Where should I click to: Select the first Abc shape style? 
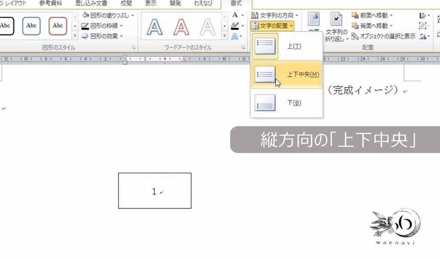coord(6,25)
